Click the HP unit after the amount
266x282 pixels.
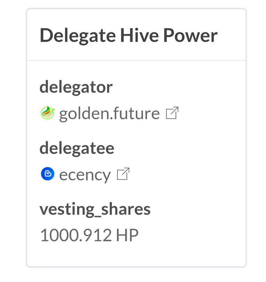[127, 235]
